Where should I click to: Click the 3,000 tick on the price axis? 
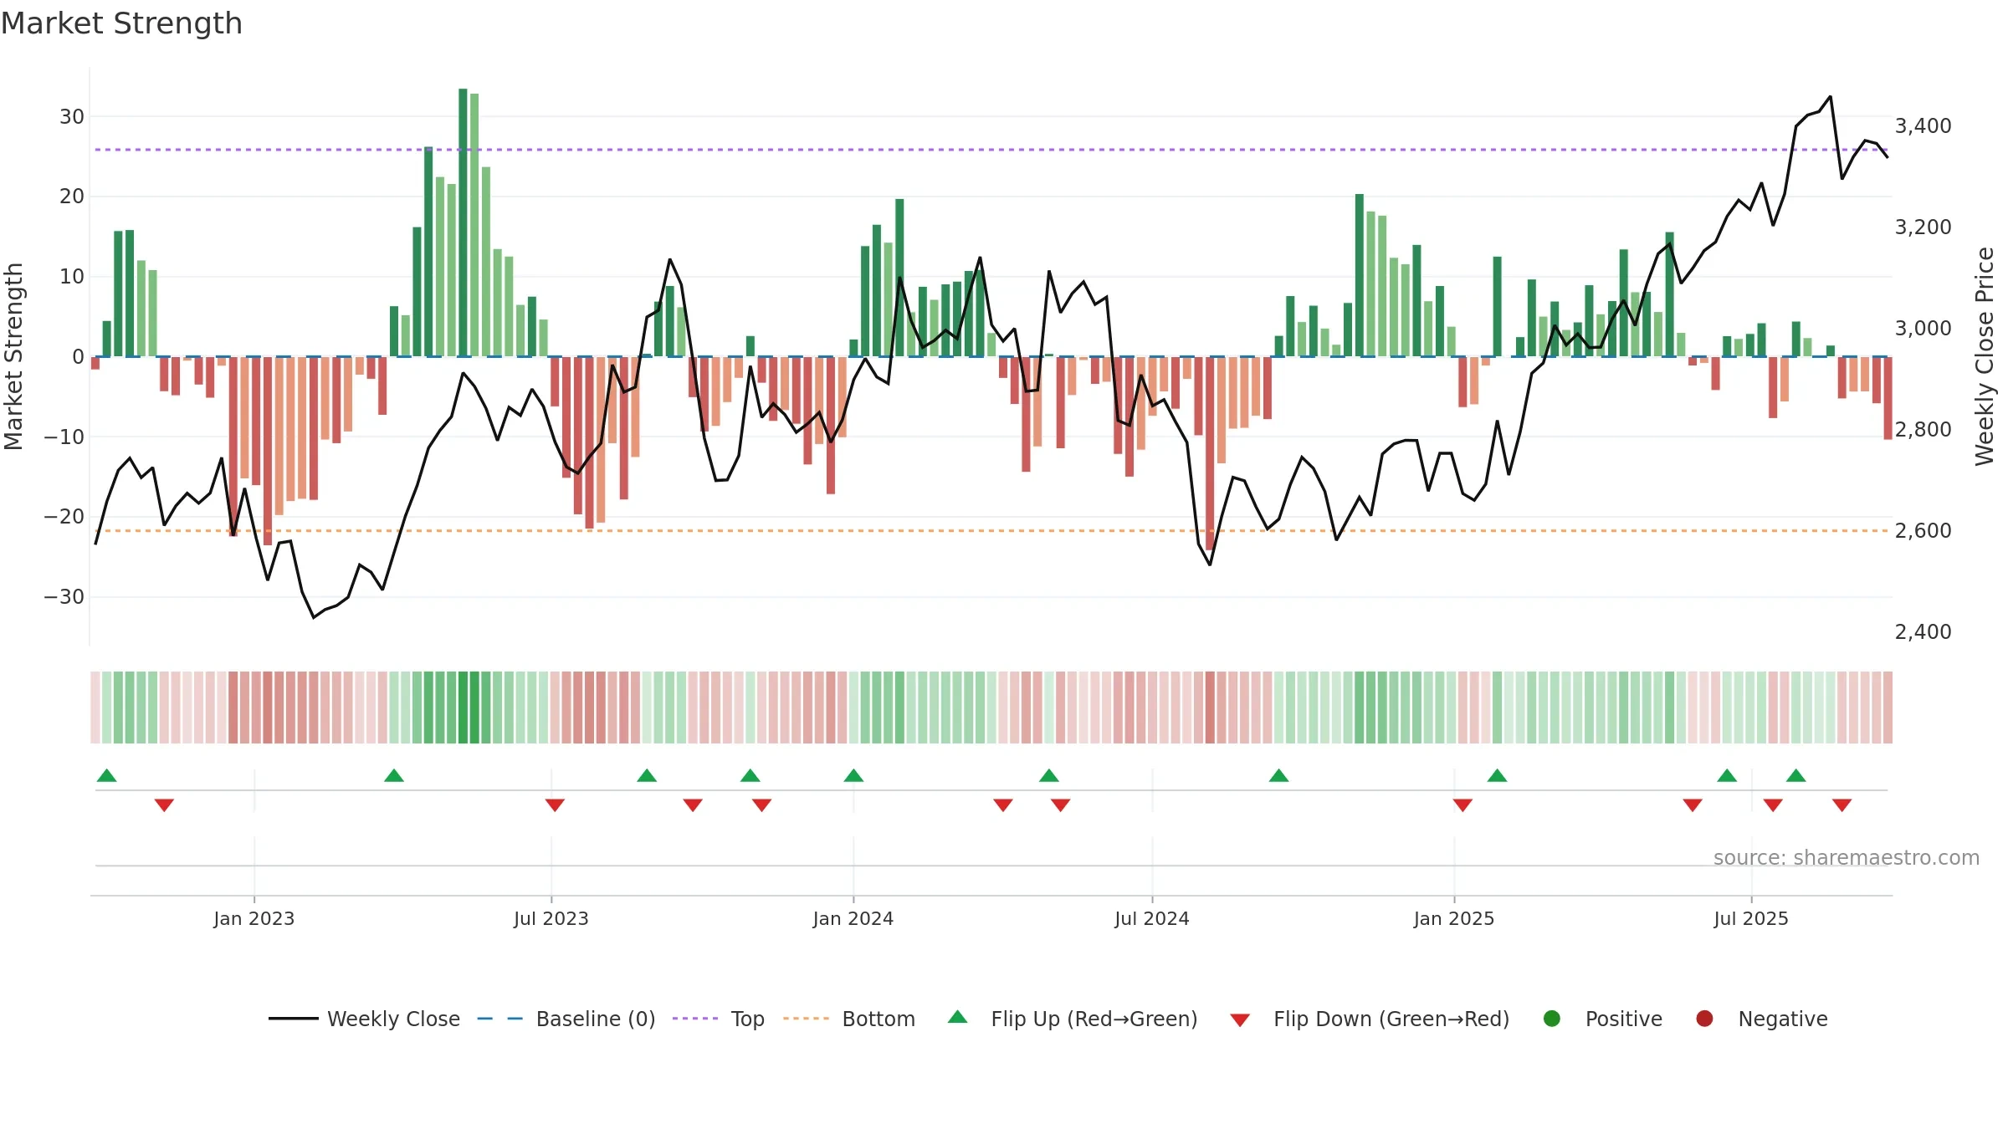tap(1923, 329)
